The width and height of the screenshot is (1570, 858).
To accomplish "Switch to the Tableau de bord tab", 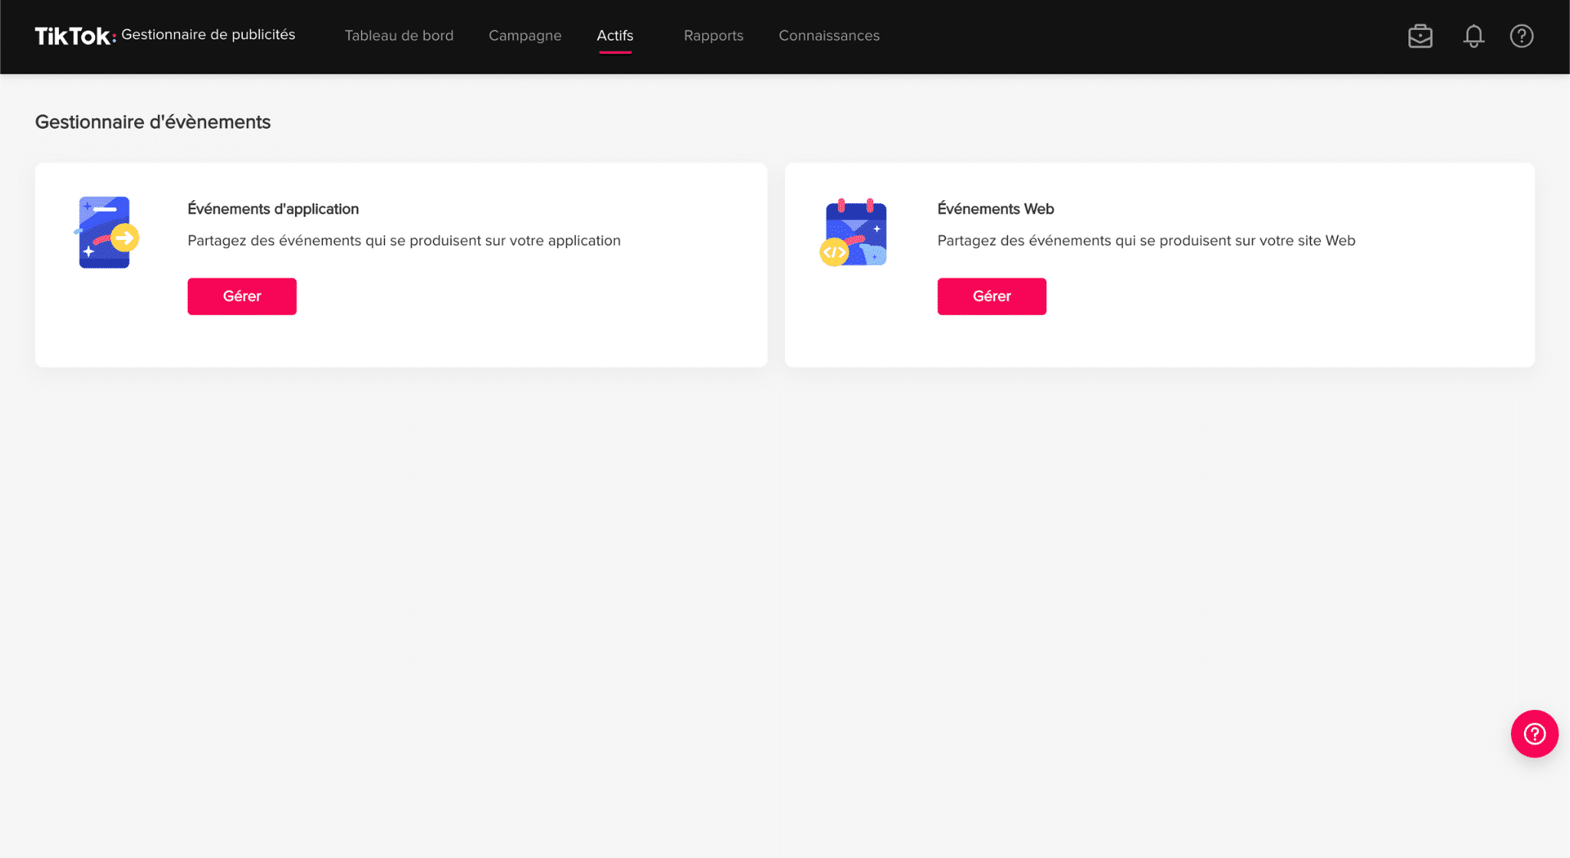I will (x=399, y=35).
